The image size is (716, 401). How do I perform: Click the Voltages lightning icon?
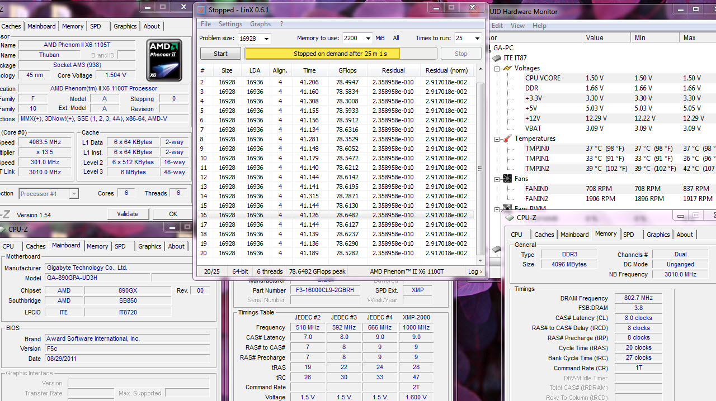coord(507,68)
